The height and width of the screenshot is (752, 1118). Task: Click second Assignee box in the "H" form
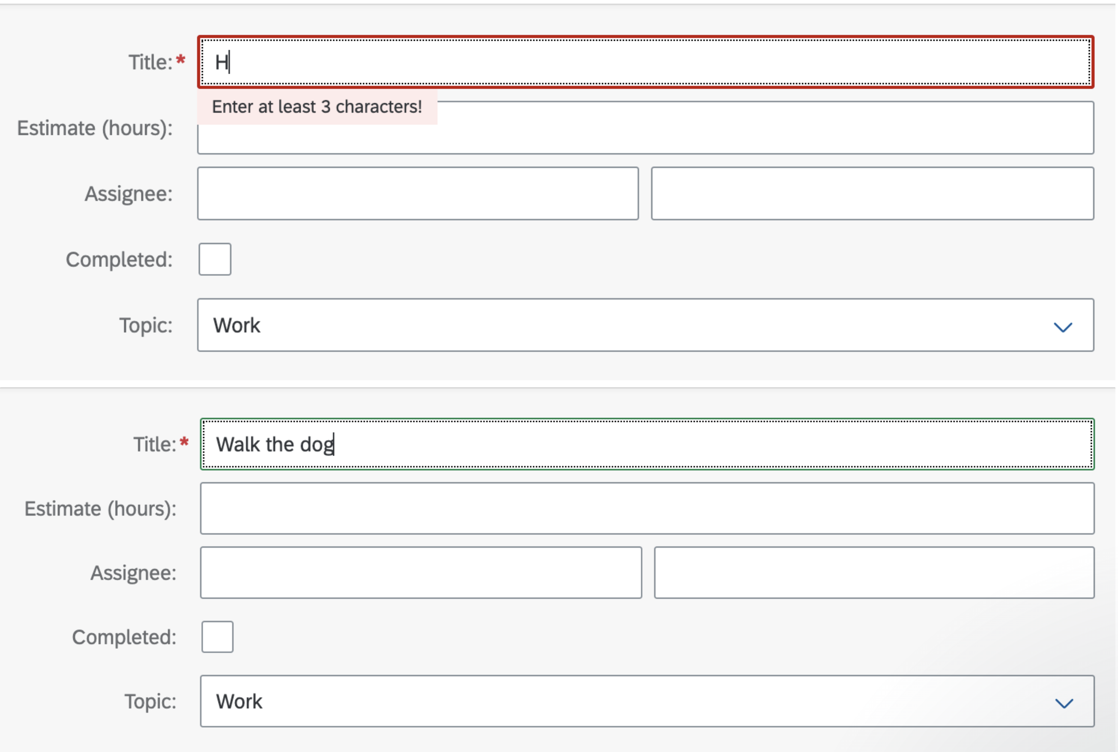(x=872, y=194)
